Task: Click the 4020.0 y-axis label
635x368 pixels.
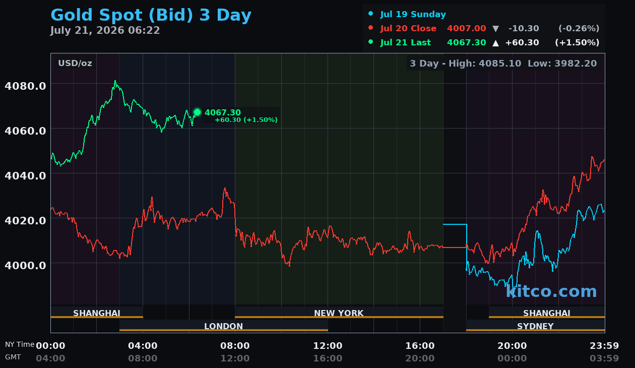Action: 25,220
